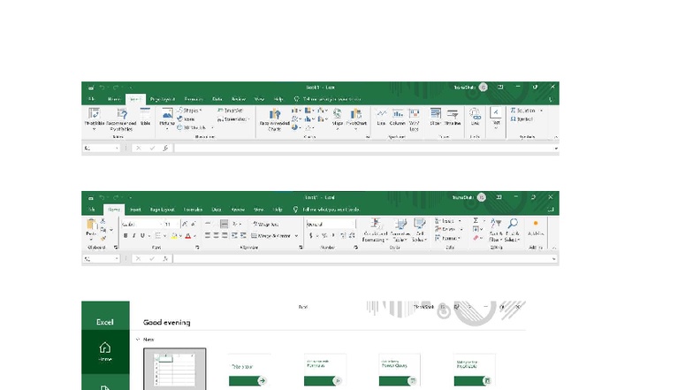This screenshot has height=390, width=693.
Task: Switch to Home tab in top window
Action: [x=113, y=99]
